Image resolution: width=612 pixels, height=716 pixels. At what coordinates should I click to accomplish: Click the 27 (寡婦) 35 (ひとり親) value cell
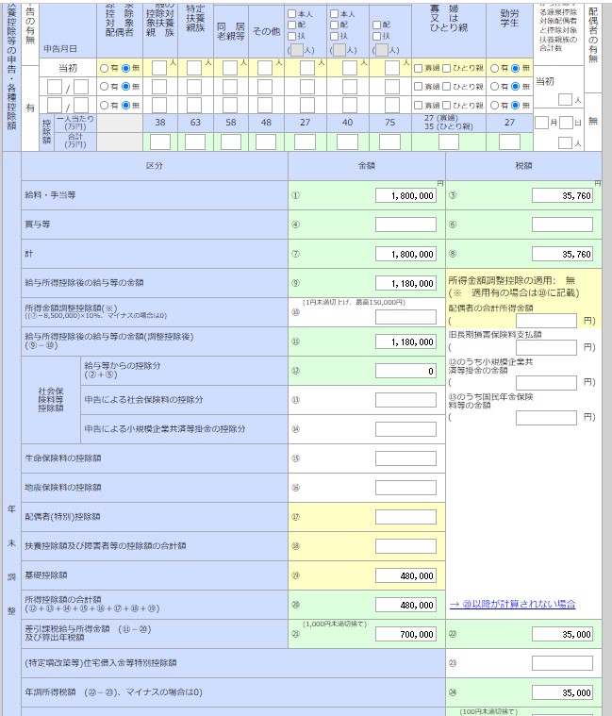[449, 123]
